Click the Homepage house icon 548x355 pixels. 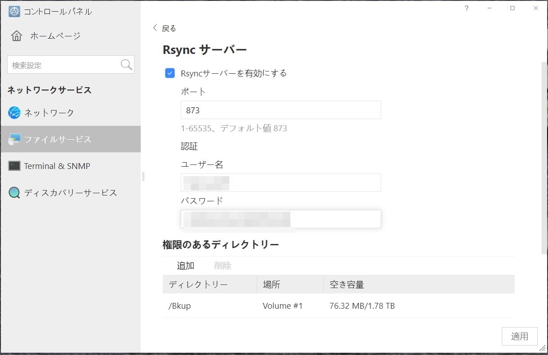[x=17, y=36]
